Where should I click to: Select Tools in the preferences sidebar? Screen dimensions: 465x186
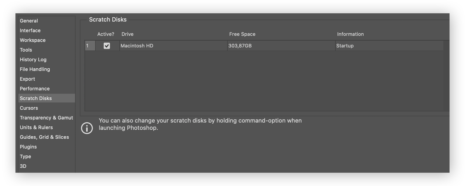tap(26, 50)
